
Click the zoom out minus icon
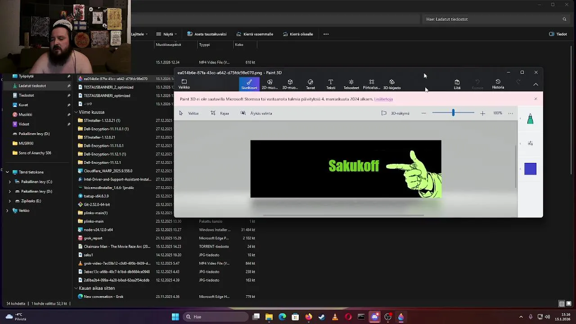point(423,113)
